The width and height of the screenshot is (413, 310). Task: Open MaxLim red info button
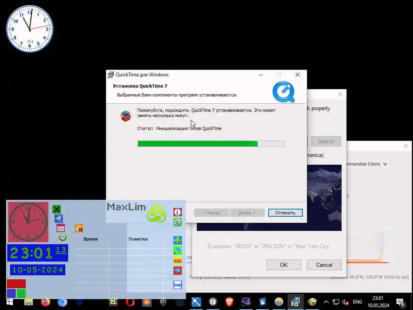[x=177, y=212]
